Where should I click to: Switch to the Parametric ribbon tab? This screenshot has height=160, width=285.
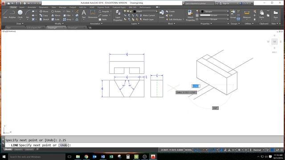44,7
